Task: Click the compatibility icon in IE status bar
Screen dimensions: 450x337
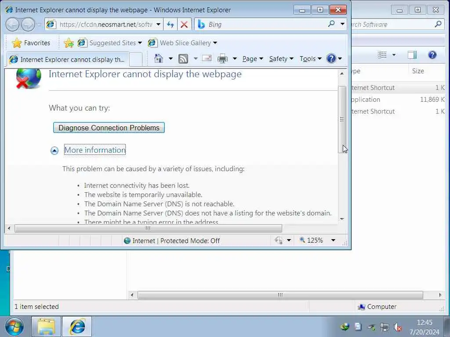Action: point(278,240)
